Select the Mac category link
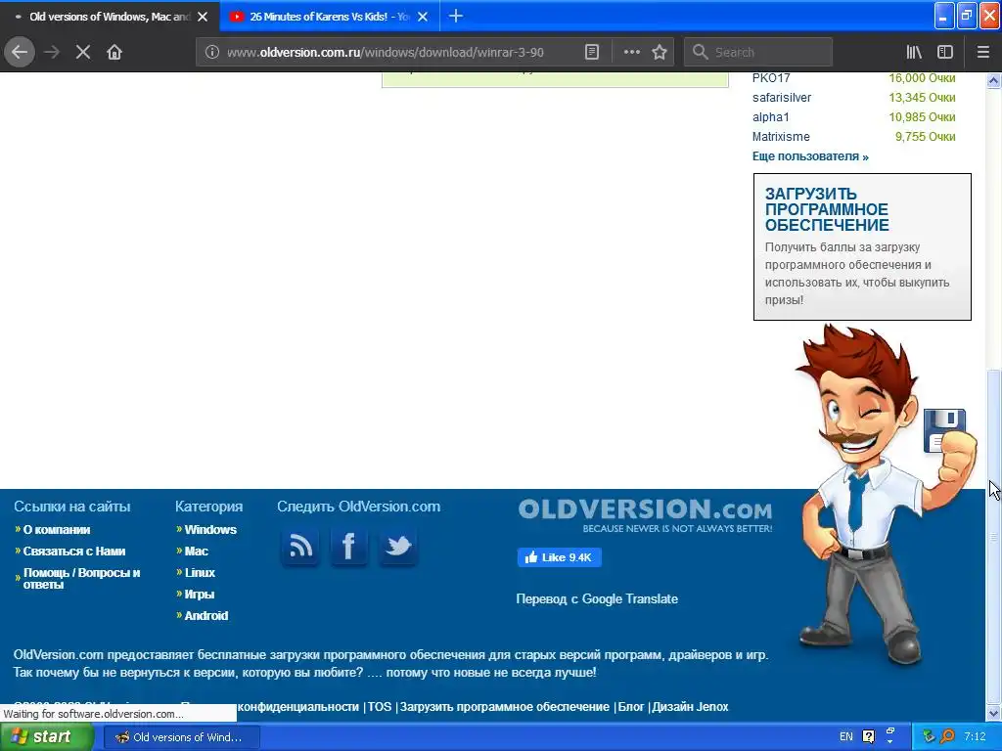Viewport: 1002px width, 751px height. (x=196, y=552)
